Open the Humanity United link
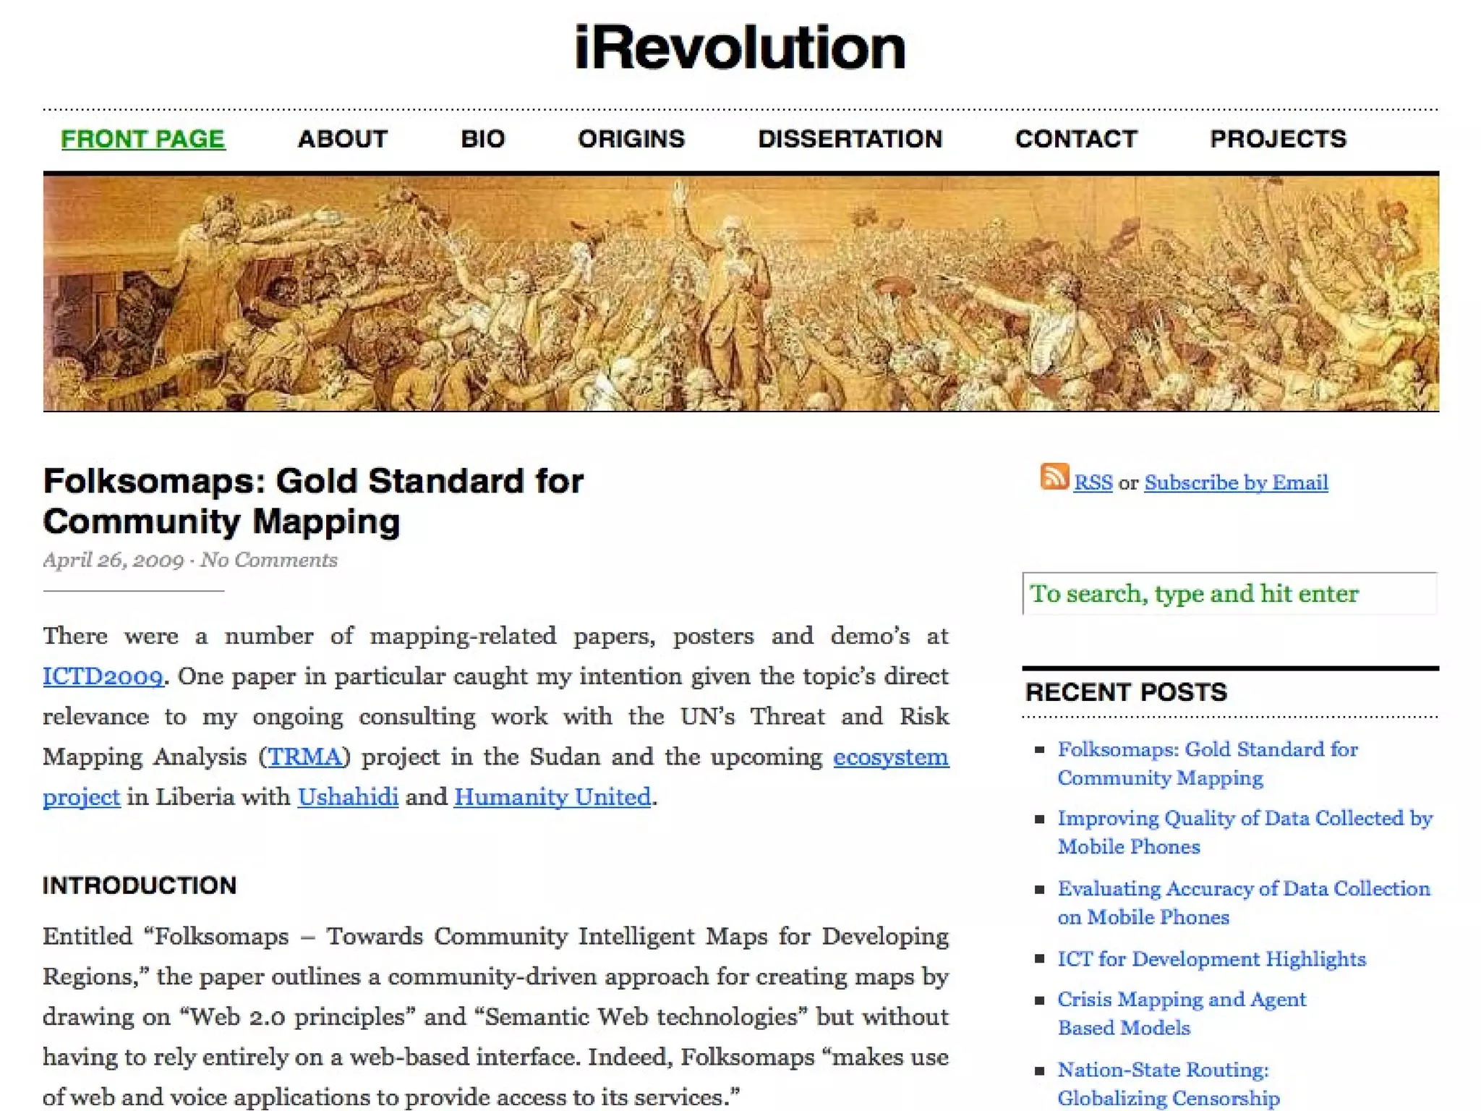Image resolution: width=1481 pixels, height=1111 pixels. [552, 797]
